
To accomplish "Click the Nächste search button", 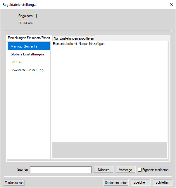I will 104,170.
